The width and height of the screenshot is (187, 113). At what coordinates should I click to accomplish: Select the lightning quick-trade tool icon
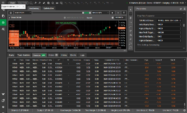(x=131, y=18)
